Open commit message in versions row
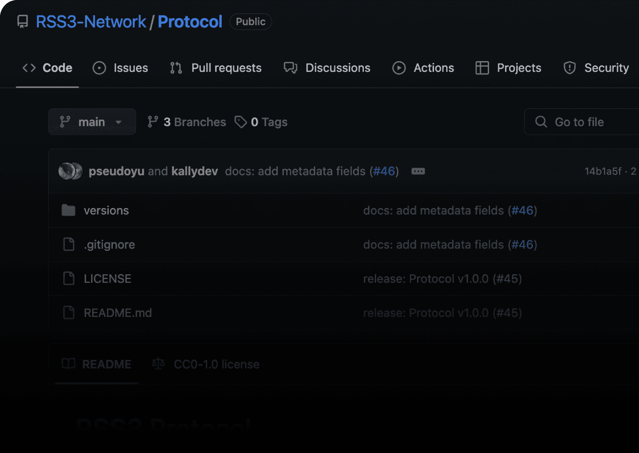The width and height of the screenshot is (639, 453). click(x=434, y=210)
